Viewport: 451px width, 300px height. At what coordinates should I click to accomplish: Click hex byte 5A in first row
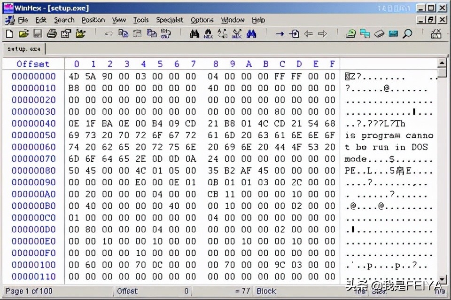tap(90, 76)
